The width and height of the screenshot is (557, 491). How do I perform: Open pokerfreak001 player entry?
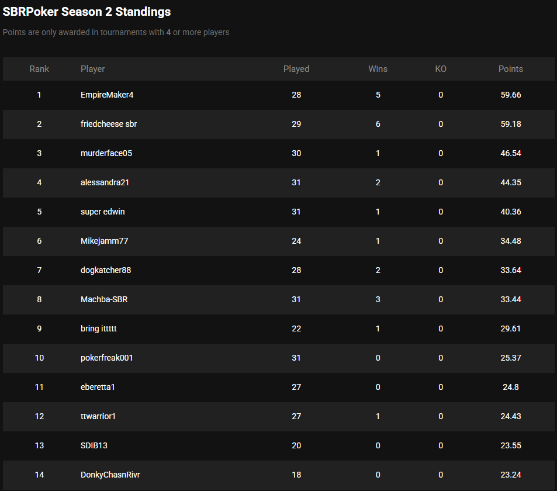(107, 358)
